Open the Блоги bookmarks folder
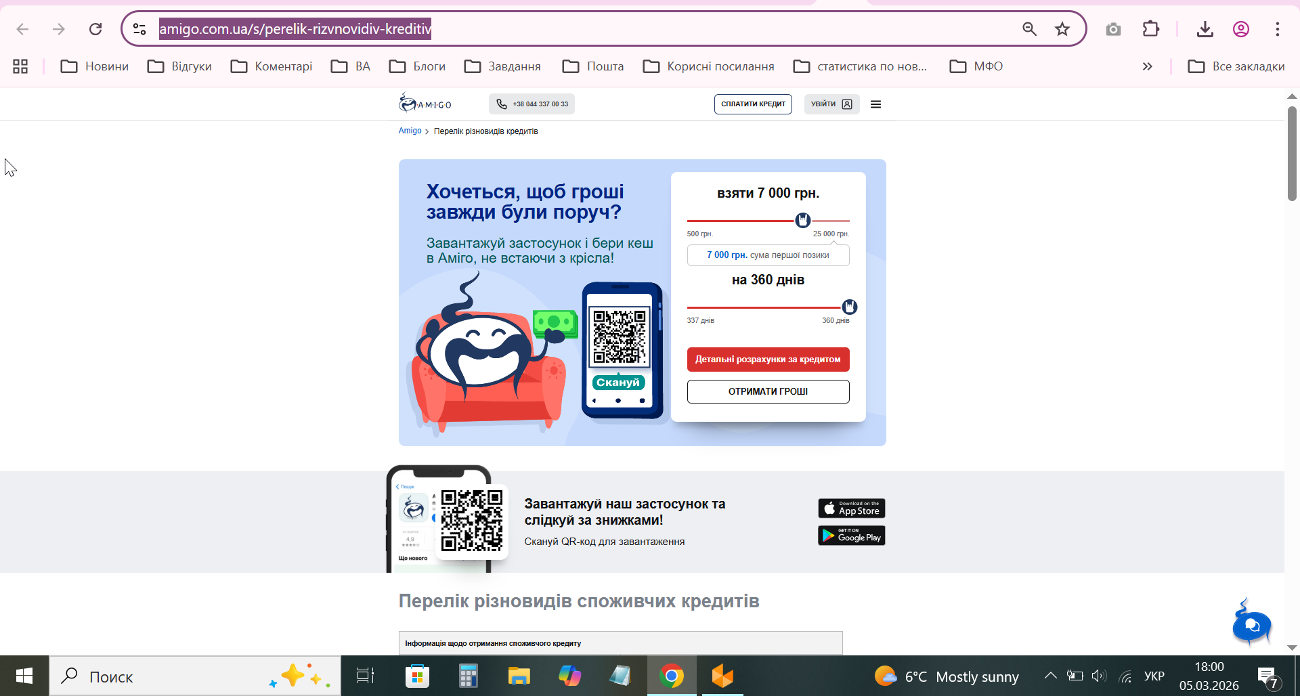Screen dimensions: 1300x696 click(x=417, y=66)
